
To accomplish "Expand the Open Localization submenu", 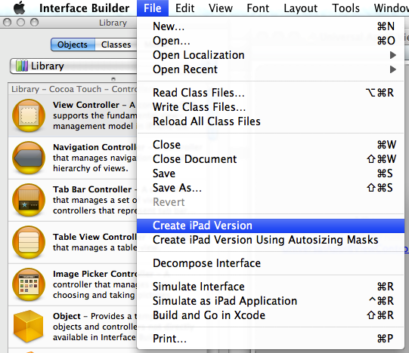I will tap(271, 55).
